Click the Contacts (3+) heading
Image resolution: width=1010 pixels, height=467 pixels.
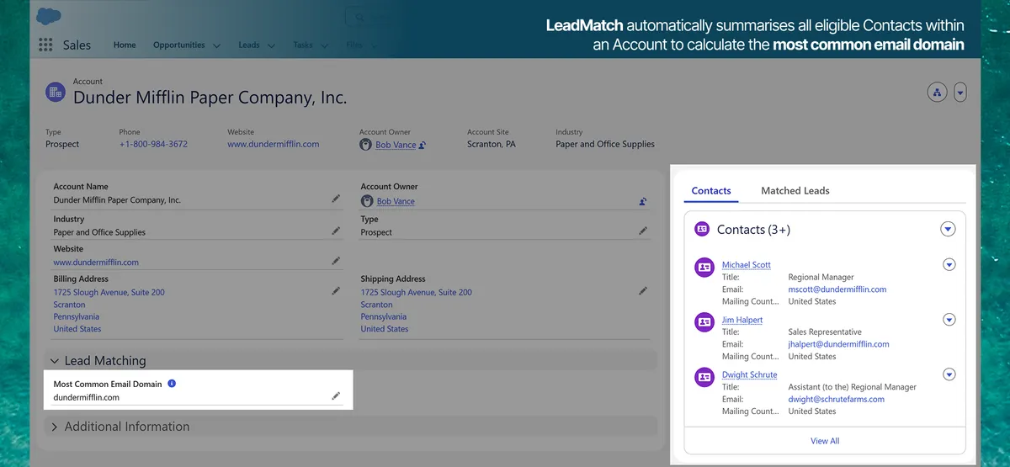coord(753,229)
